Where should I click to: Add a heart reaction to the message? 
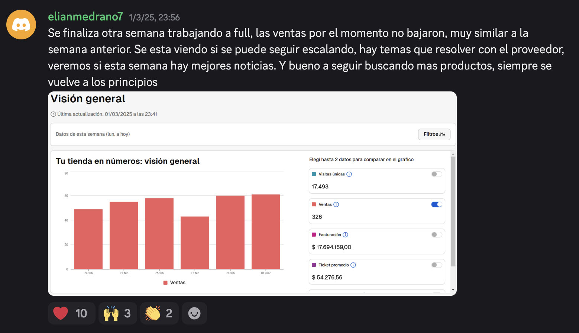pyautogui.click(x=71, y=313)
